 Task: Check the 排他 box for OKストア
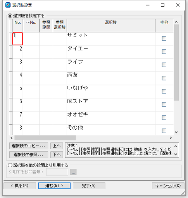click(164, 104)
